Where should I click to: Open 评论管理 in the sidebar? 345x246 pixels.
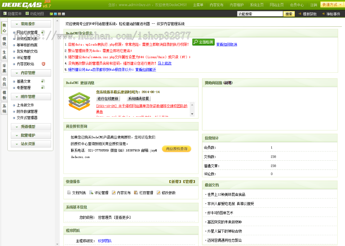click(x=23, y=58)
